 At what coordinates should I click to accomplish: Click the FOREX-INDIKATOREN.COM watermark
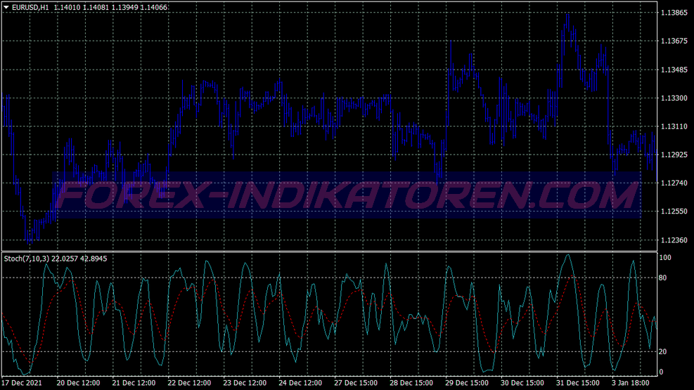pyautogui.click(x=347, y=195)
